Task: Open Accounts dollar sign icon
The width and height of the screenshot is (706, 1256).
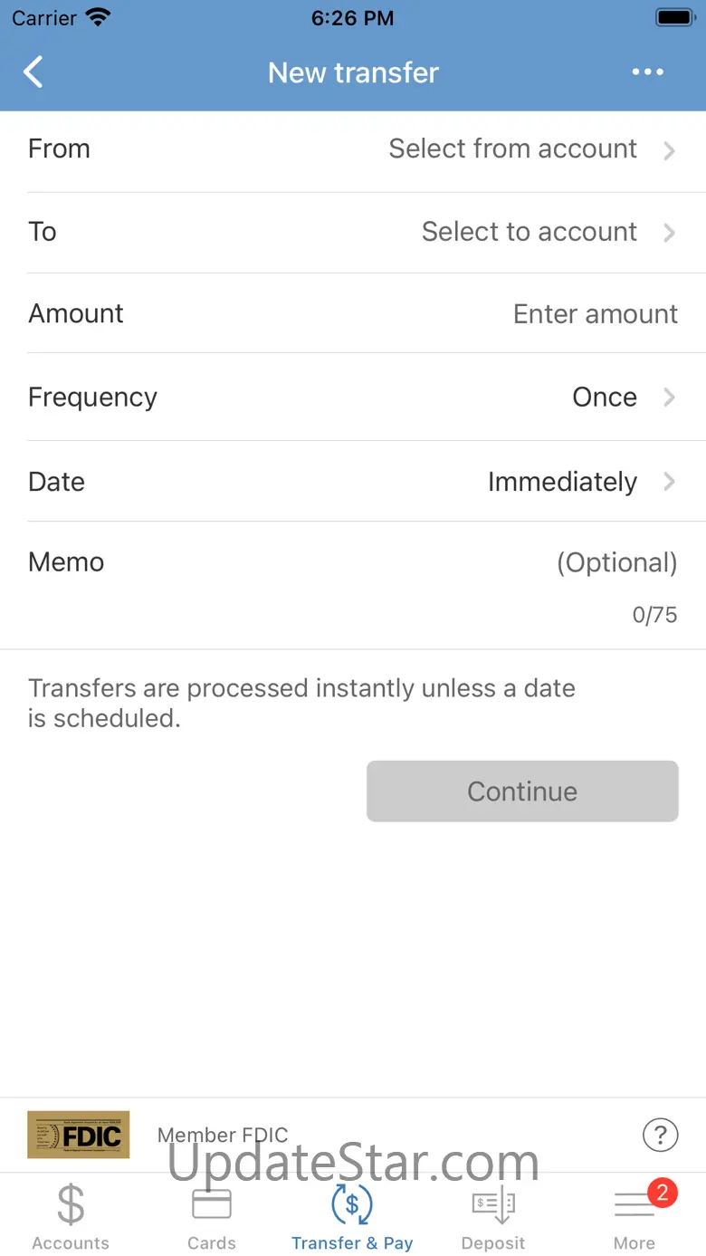Action: tap(71, 1205)
